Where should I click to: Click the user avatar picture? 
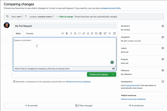(7, 25)
